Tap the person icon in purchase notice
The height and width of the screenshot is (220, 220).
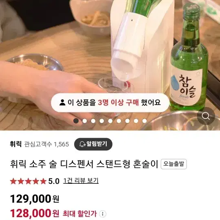(x=62, y=102)
